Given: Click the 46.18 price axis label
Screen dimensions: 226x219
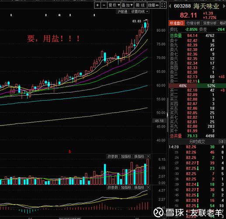Looking at the screenshot, I should 159,121.
